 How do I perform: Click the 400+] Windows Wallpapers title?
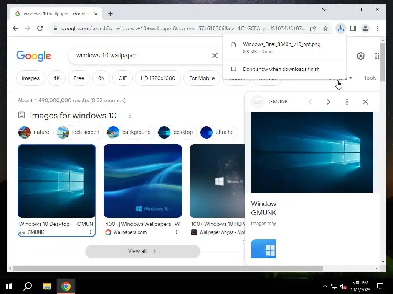(143, 224)
